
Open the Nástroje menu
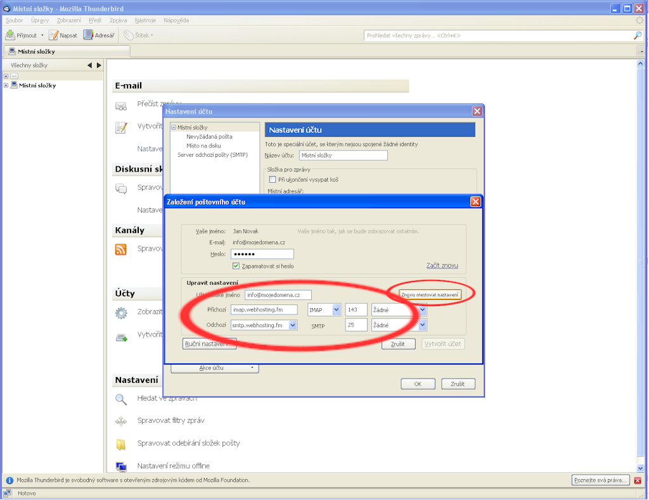click(x=145, y=20)
